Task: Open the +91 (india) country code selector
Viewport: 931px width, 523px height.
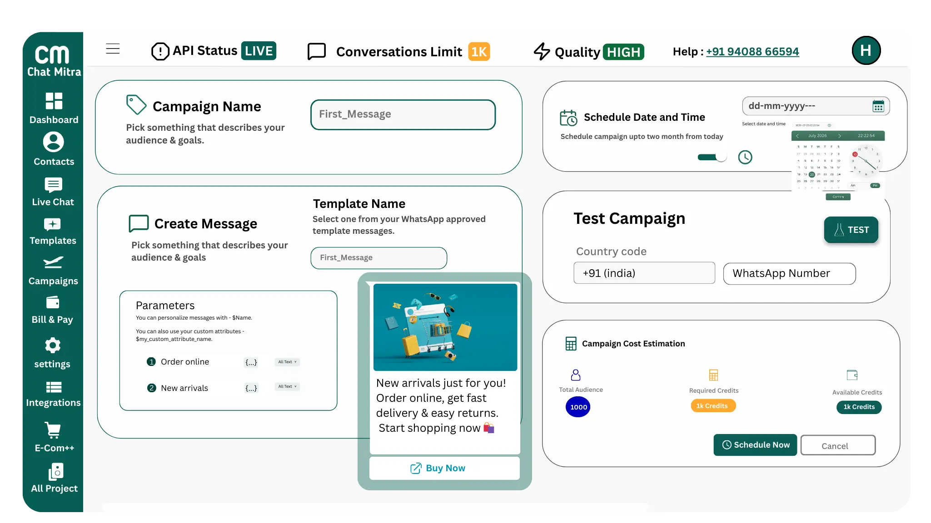Action: [644, 273]
